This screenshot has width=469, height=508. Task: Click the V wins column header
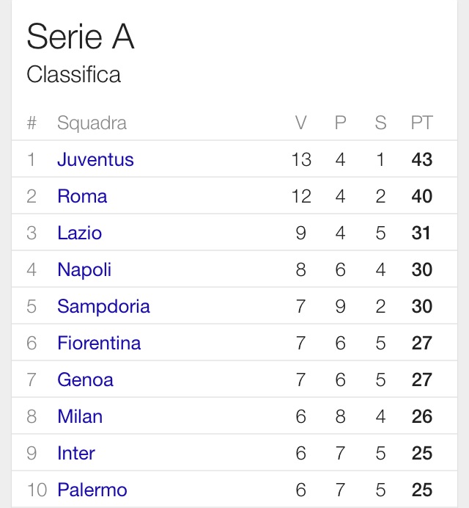tap(300, 123)
